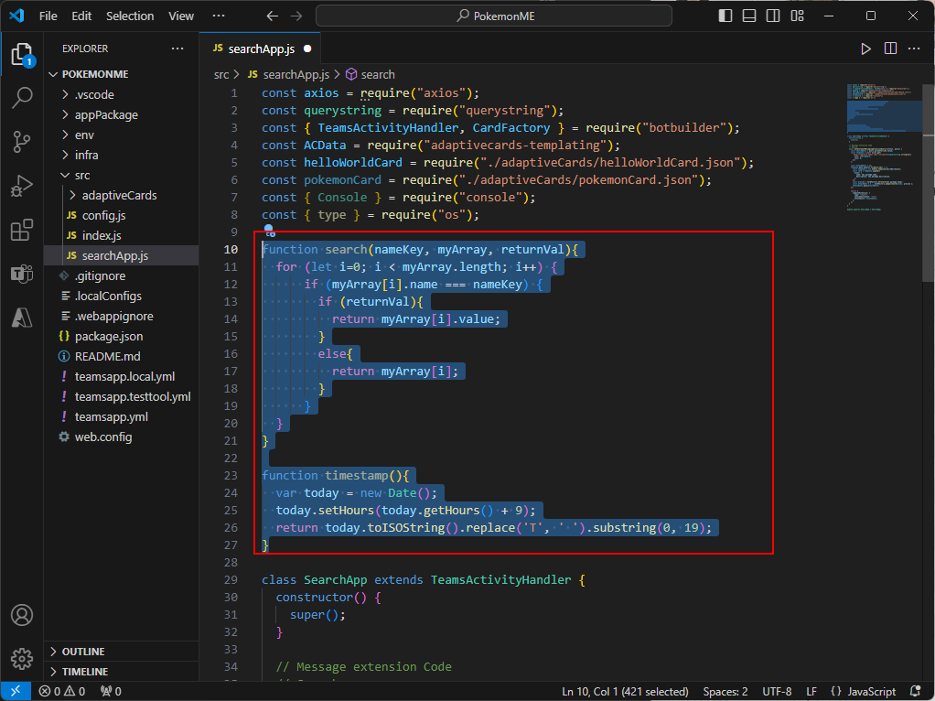Image resolution: width=935 pixels, height=701 pixels.
Task: Open Customize Layout icon
Action: tap(797, 16)
